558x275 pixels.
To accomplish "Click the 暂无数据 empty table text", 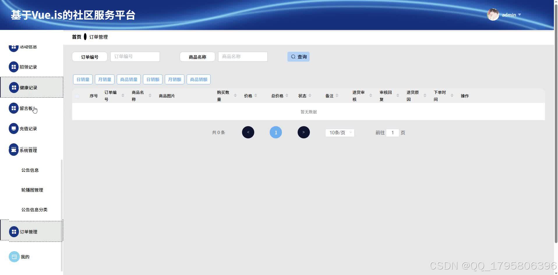I will (x=309, y=112).
